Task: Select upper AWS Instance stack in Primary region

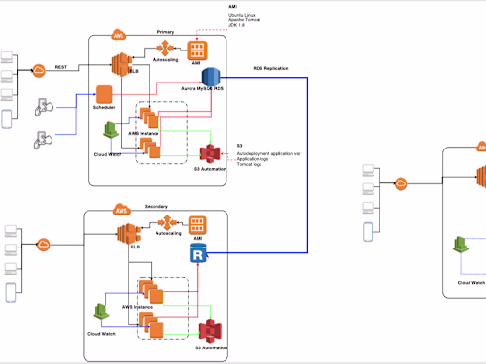Action: click(150, 118)
